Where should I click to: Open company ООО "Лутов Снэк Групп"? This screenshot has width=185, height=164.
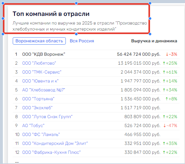click(x=47, y=117)
